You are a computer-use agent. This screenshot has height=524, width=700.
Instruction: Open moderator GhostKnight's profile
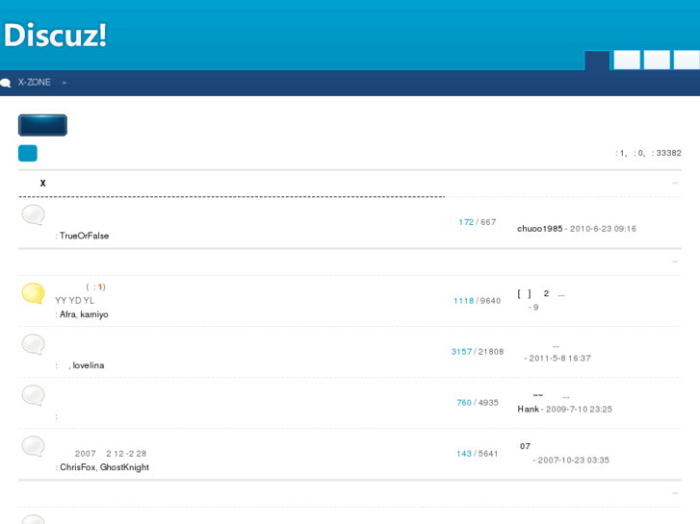point(124,467)
